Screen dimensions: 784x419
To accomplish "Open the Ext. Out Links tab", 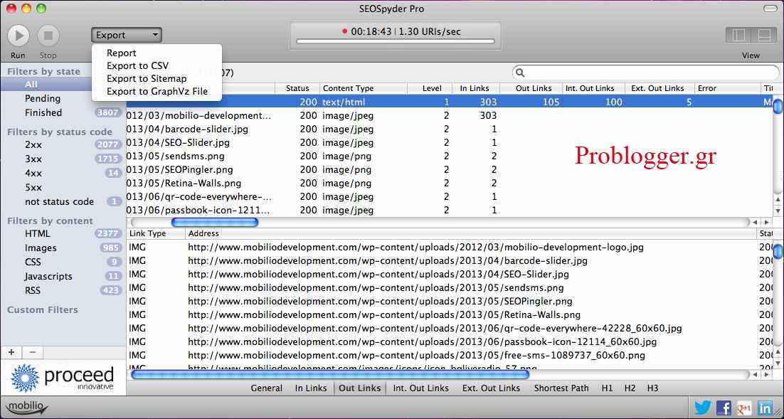I will tap(491, 388).
